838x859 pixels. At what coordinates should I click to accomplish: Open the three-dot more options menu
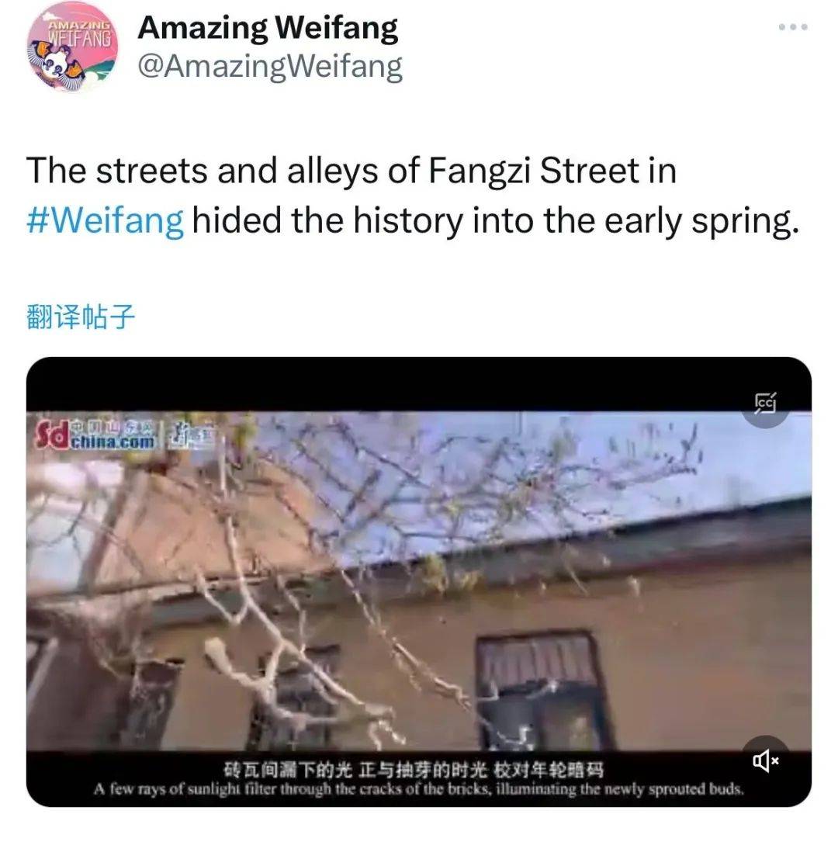click(792, 26)
